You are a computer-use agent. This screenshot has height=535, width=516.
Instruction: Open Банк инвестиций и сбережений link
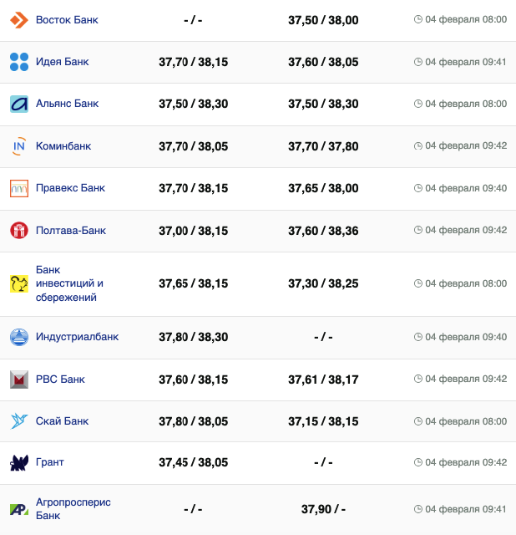(68, 283)
